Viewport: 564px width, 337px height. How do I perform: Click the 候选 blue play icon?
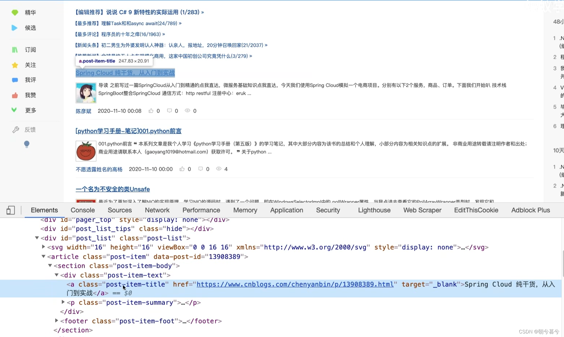[14, 28]
